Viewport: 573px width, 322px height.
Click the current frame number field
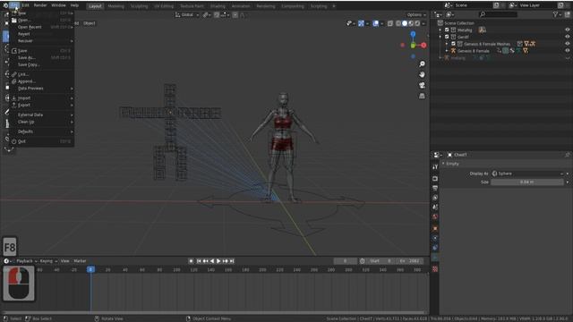(x=345, y=261)
